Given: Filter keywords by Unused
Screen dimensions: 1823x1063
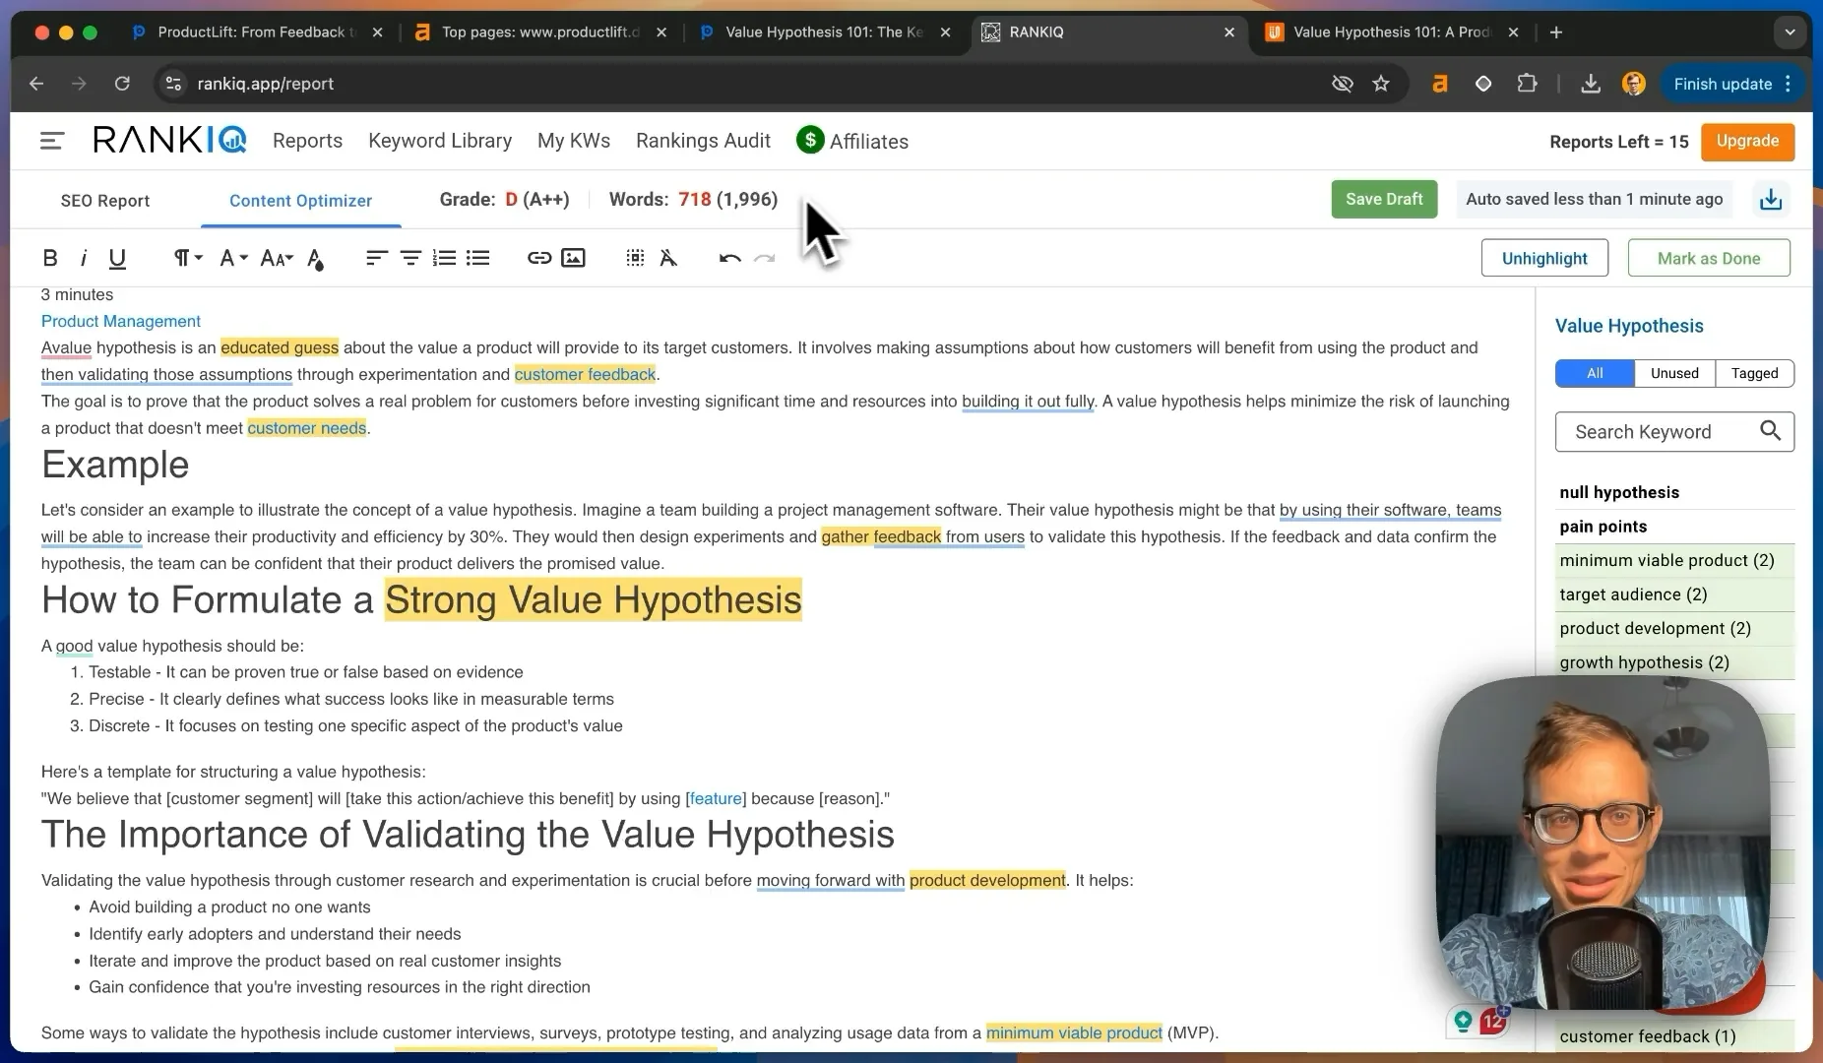Looking at the screenshot, I should point(1674,373).
